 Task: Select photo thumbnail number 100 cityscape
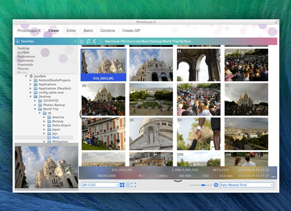coord(246,134)
